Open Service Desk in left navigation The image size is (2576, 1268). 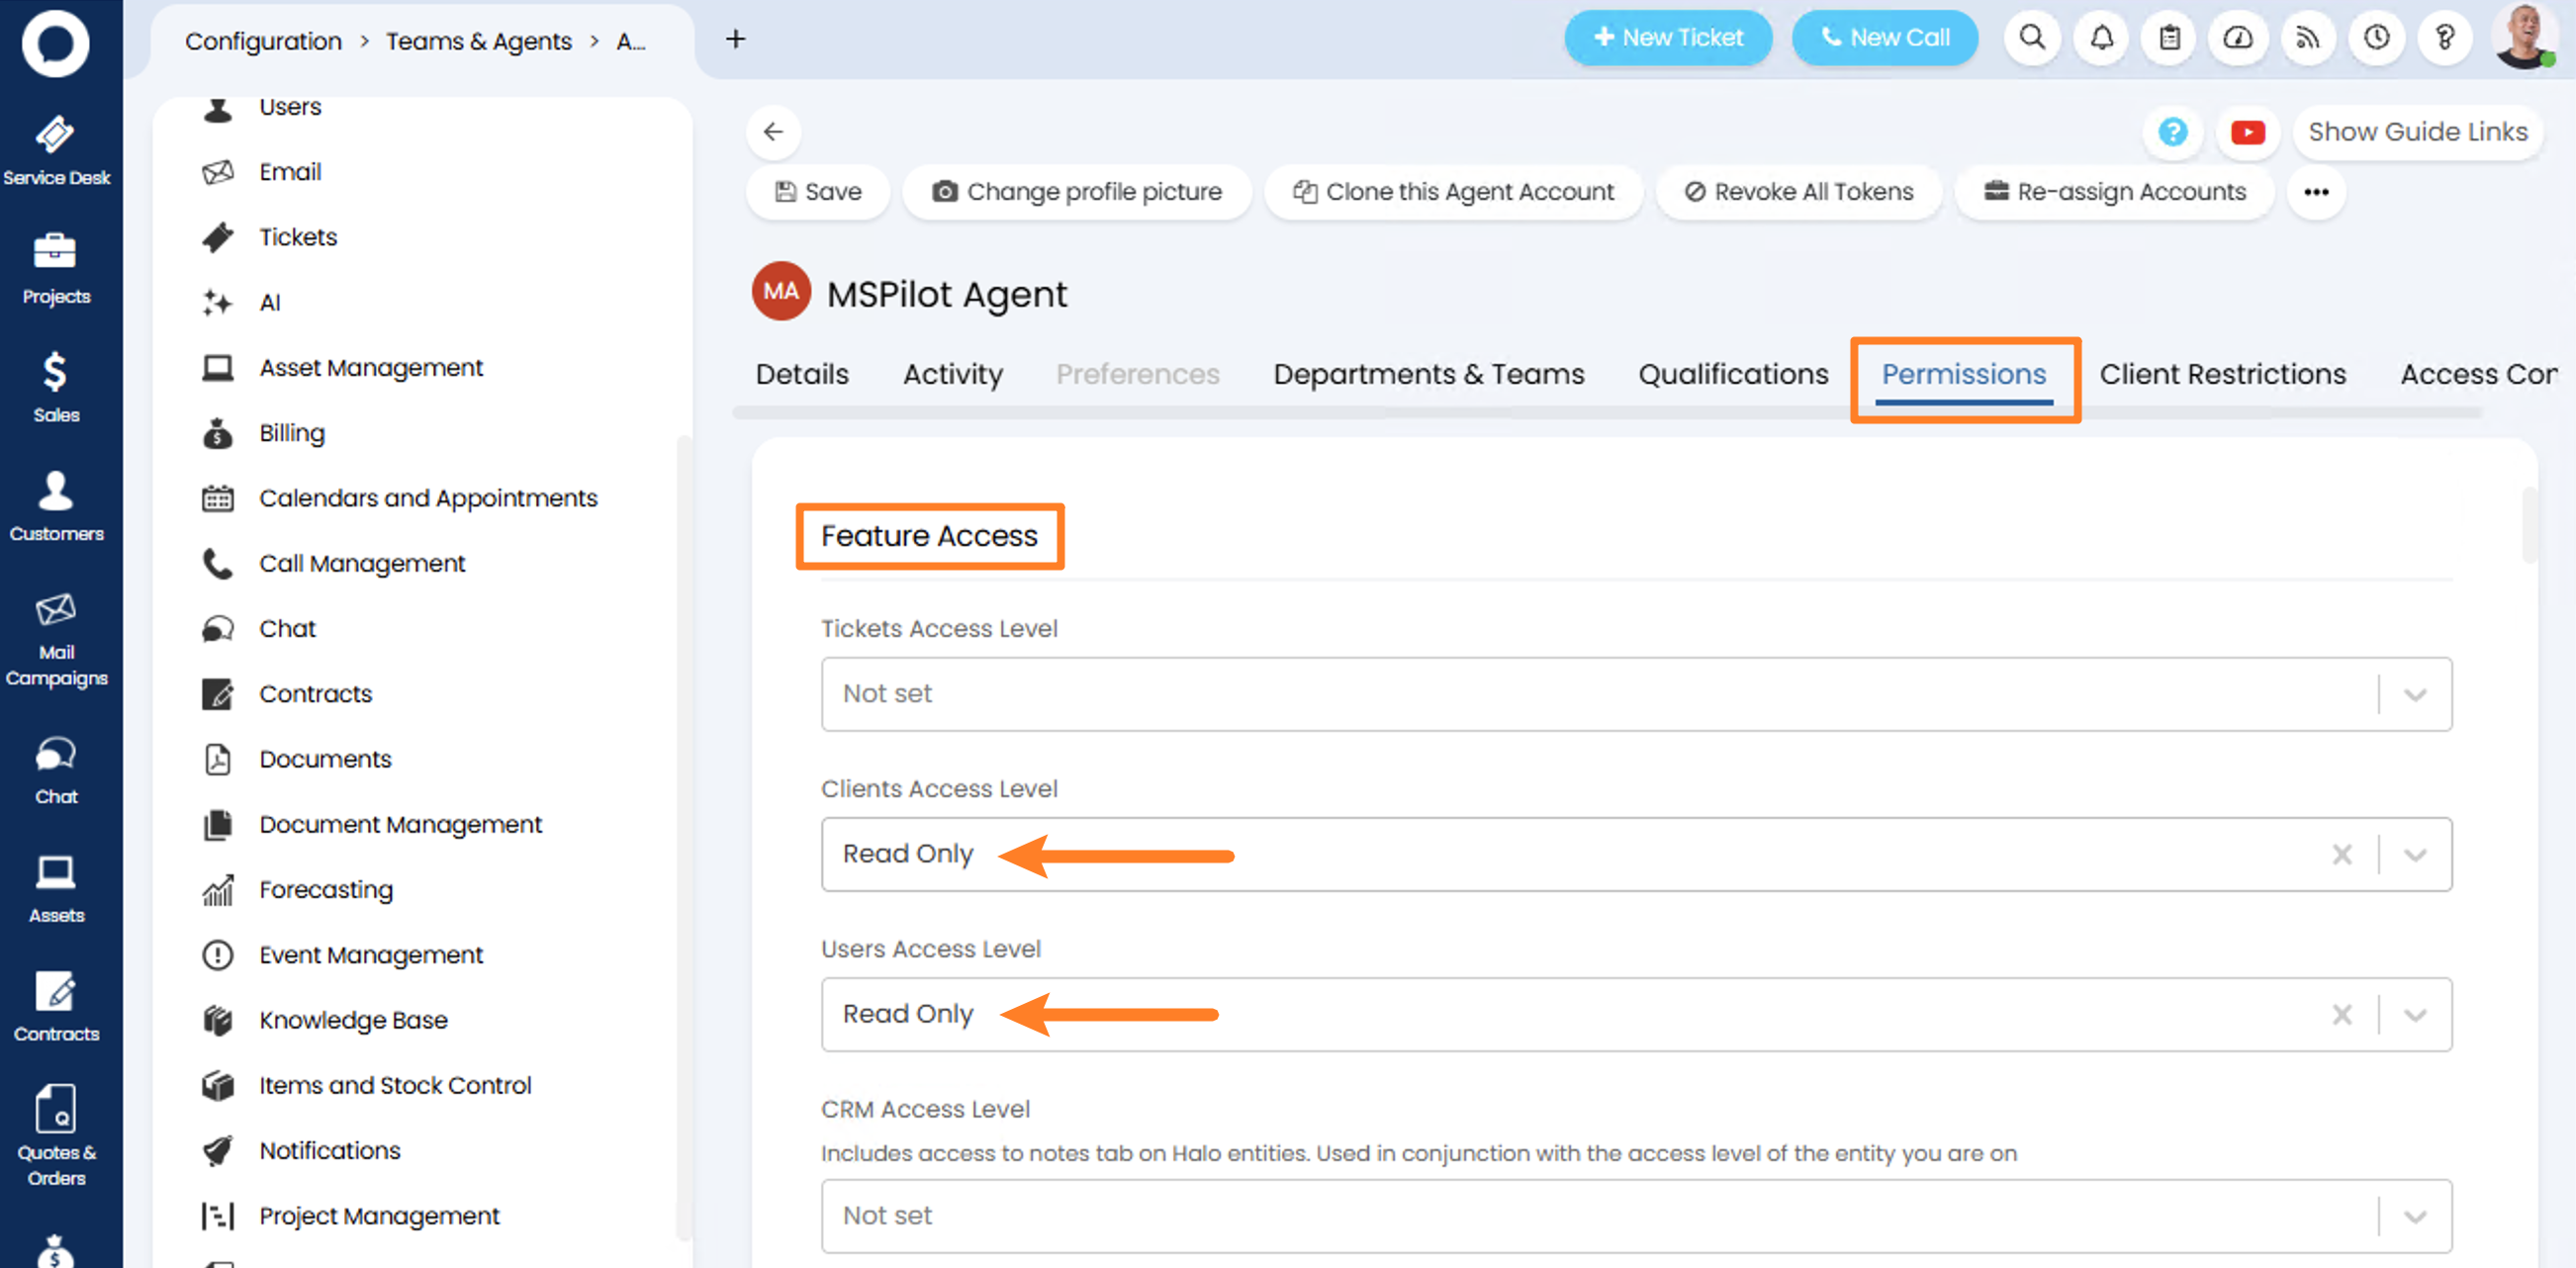[x=56, y=151]
